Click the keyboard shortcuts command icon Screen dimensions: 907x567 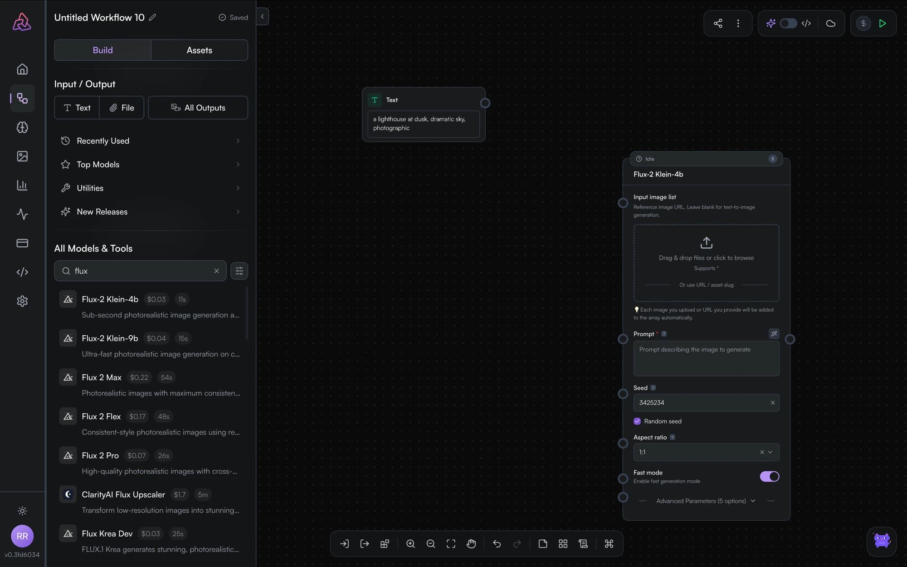point(609,543)
